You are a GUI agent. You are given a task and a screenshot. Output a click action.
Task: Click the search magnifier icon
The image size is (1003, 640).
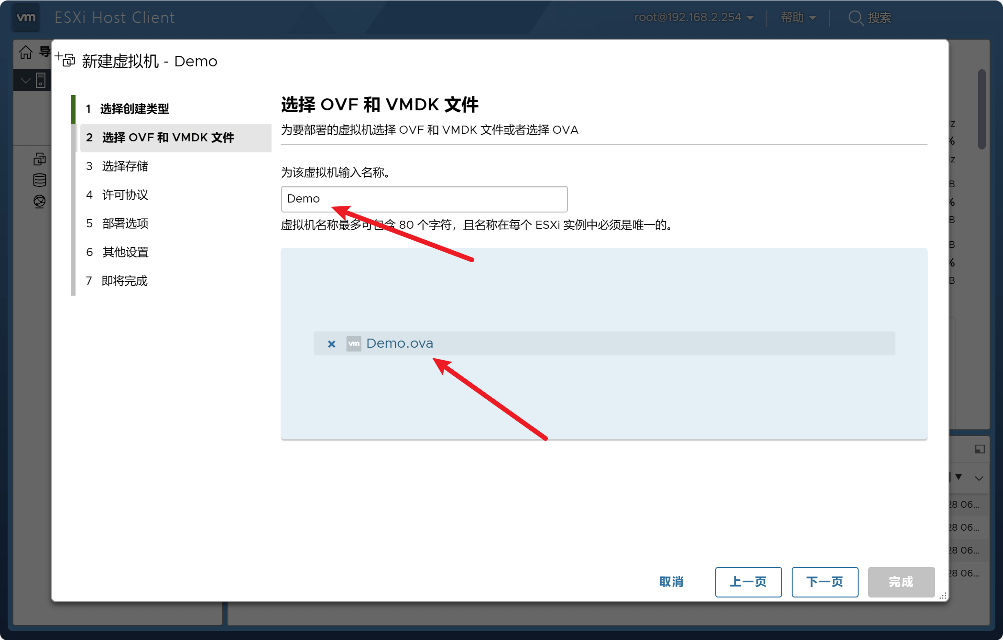tap(855, 18)
